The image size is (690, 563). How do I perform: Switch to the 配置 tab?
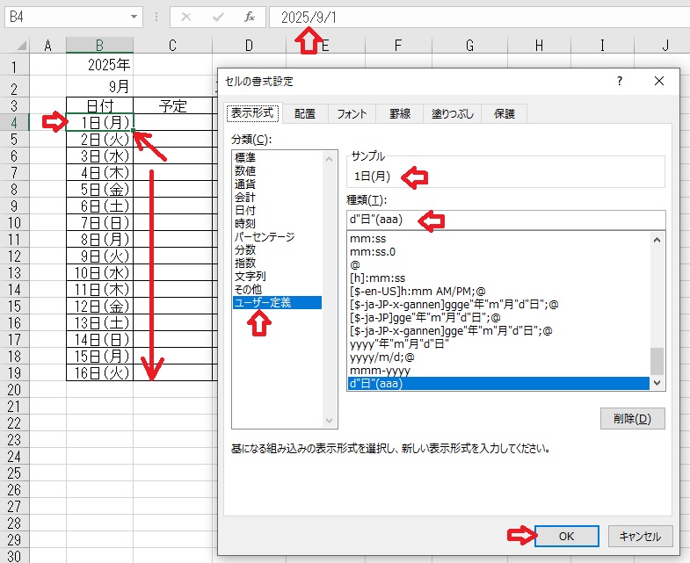pyautogui.click(x=305, y=113)
